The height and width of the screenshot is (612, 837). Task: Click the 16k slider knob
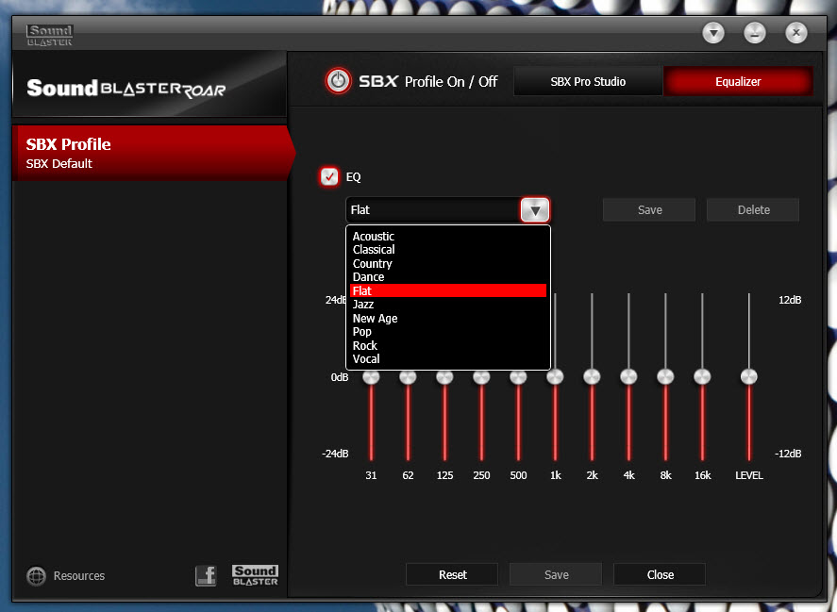[x=702, y=377]
